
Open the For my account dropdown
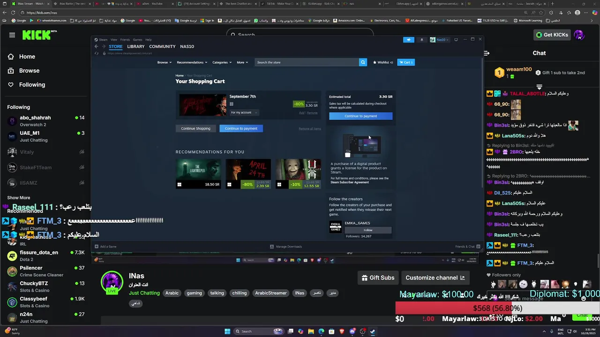[244, 112]
